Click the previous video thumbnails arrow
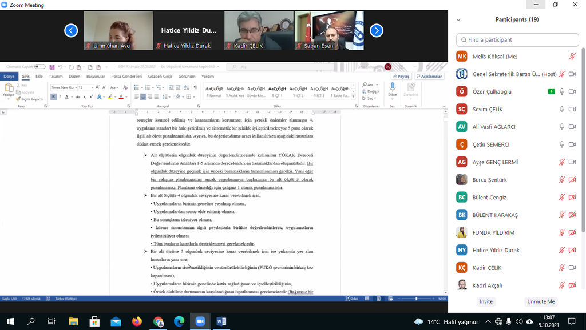 tap(71, 30)
